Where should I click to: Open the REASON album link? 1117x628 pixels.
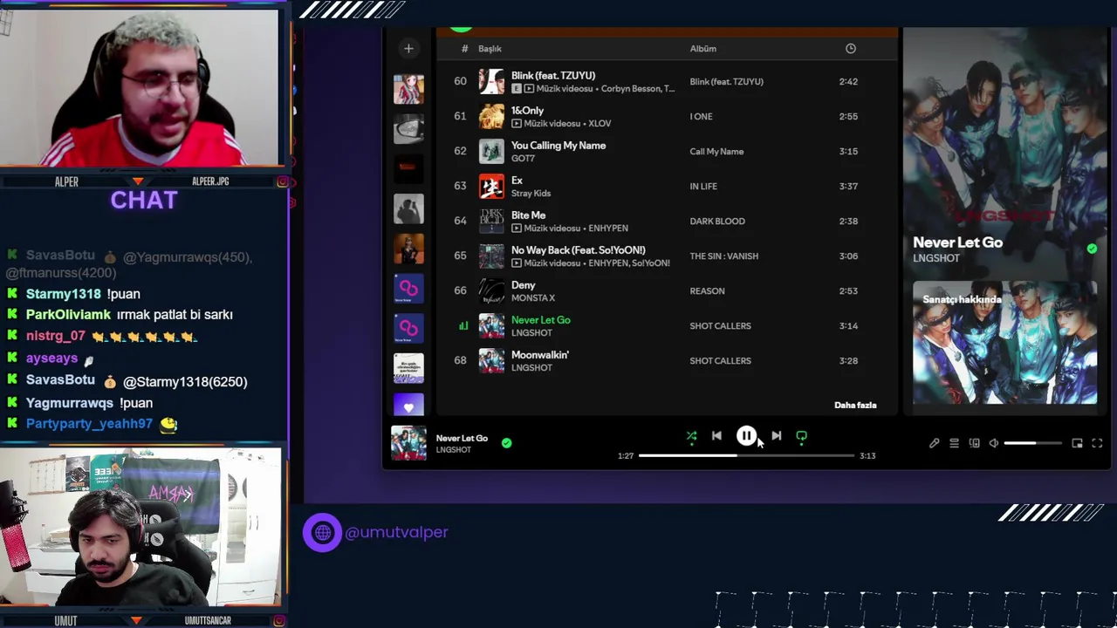tap(707, 291)
